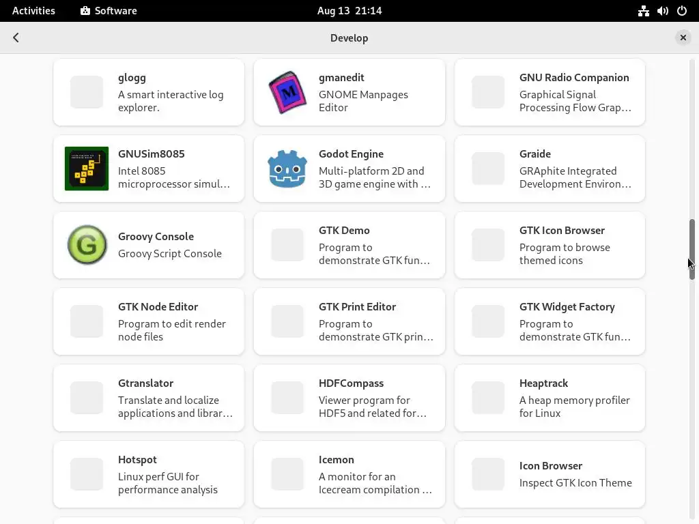Open GTK Node Editor title text
The height and width of the screenshot is (524, 699).
point(158,306)
